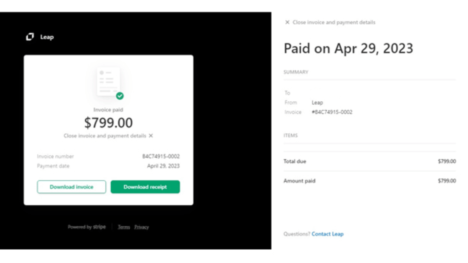Click the X icon beside the right-panel close text
Viewport: 468px width, 263px height.
(287, 22)
